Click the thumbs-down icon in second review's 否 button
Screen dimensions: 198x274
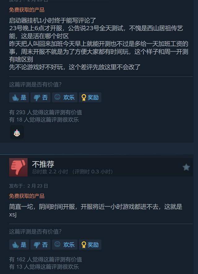pyautogui.click(x=37, y=245)
